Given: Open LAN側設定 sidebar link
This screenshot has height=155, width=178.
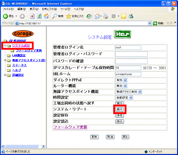Looking at the screenshot, I should pos(19,56).
